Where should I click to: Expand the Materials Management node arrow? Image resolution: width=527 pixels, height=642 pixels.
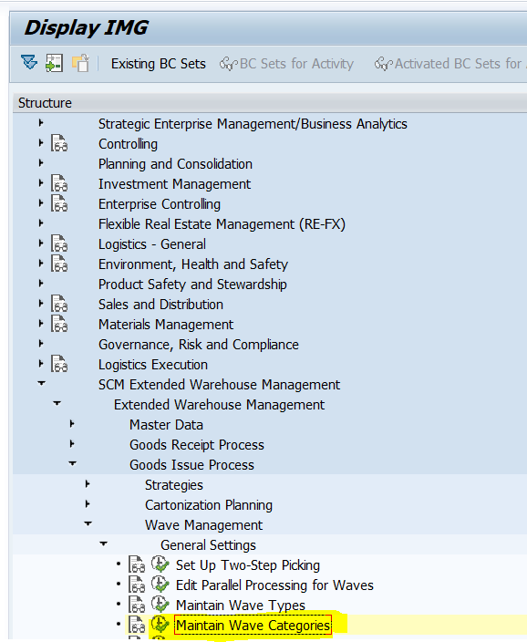tap(40, 323)
